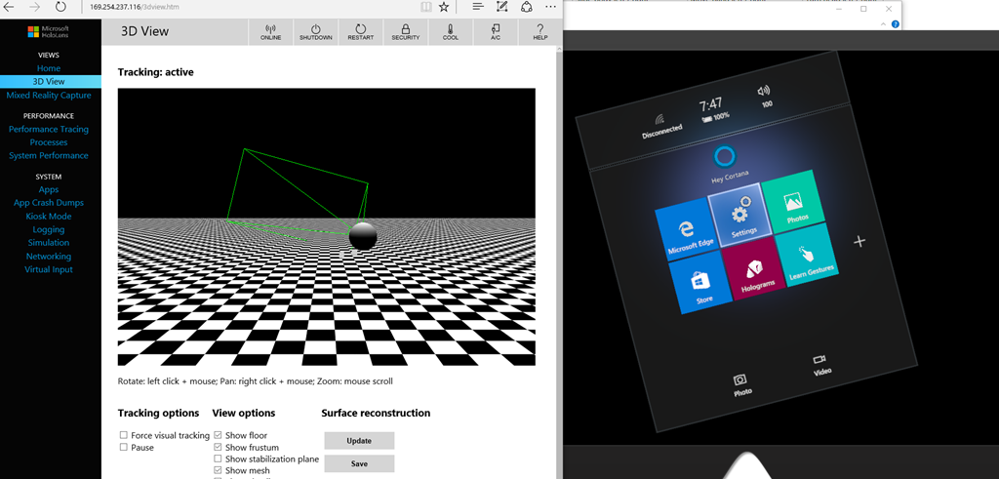Click the Update surface reconstruction button
Viewport: 999px width, 479px height.
pyautogui.click(x=359, y=441)
